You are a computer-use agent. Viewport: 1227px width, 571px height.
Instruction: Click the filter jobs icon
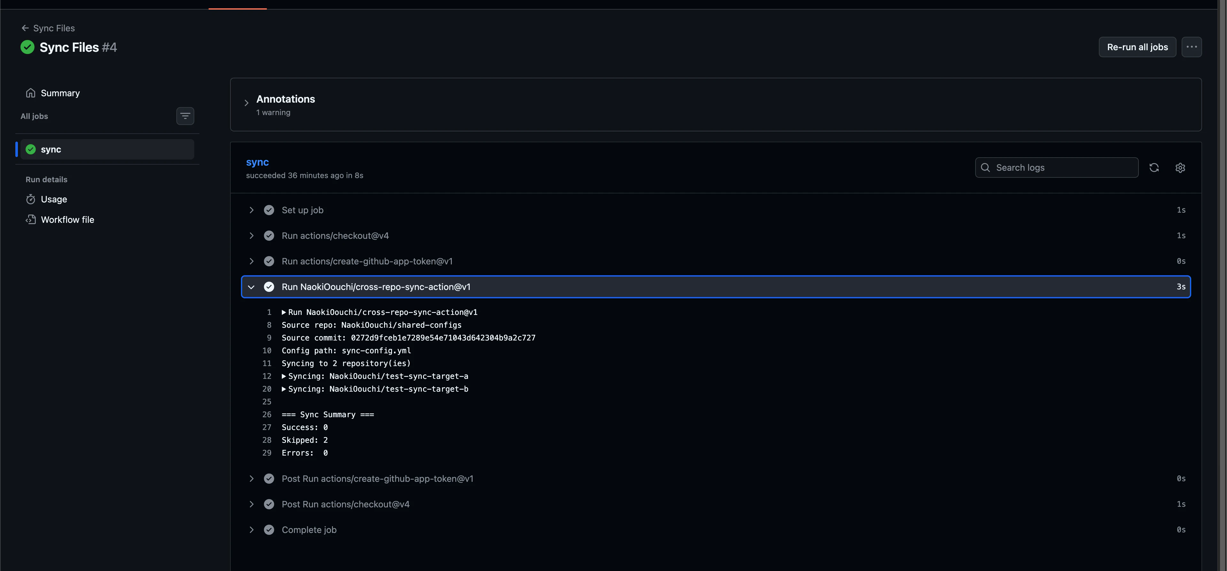click(185, 116)
